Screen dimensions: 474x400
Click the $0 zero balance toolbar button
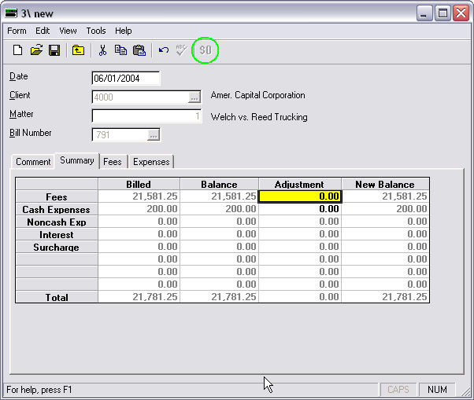click(x=206, y=50)
